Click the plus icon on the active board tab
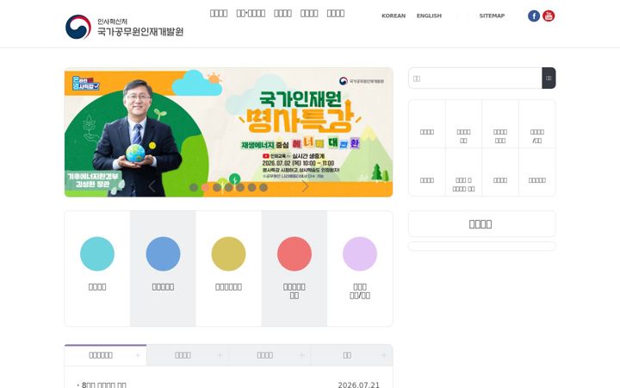The width and height of the screenshot is (620, 388). (138, 355)
